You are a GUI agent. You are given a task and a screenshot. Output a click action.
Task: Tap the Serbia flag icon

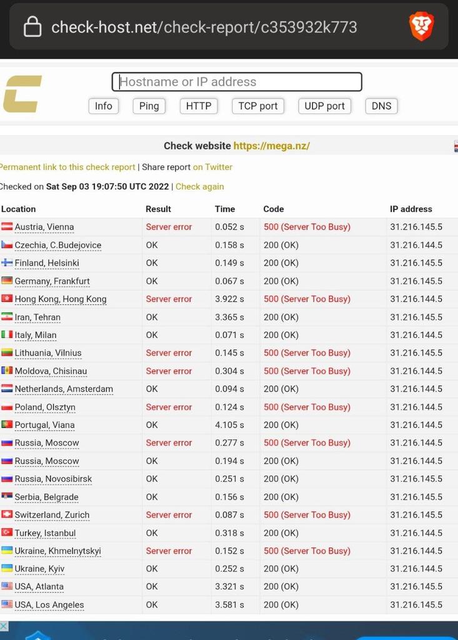(7, 496)
